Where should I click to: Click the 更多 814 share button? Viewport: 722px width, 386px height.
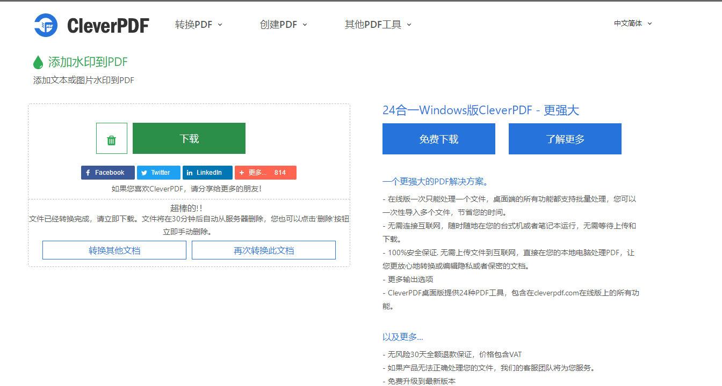265,173
